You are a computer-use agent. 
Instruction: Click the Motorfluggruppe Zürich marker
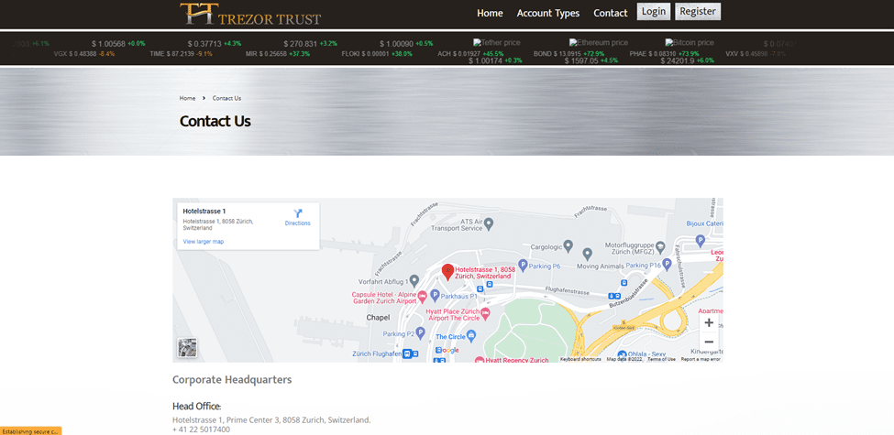(660, 246)
